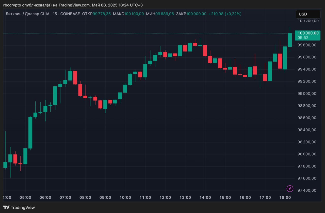Click the purple lightning bolt icon
The width and height of the screenshot is (325, 213).
(x=290, y=189)
